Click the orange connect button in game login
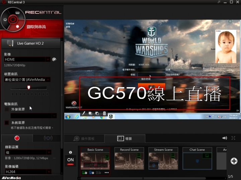The height and width of the screenshot is (180, 241). [151, 86]
